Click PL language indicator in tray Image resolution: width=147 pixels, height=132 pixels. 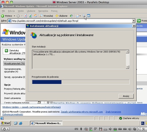coord(143,123)
